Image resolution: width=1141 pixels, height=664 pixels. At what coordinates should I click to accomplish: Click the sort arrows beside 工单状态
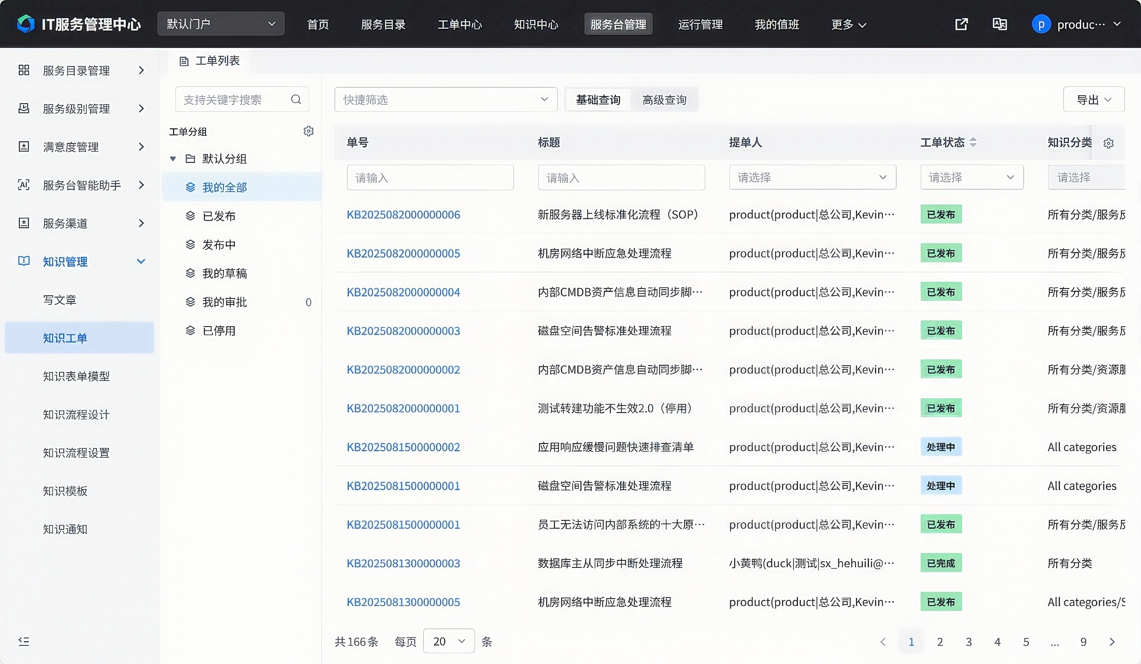973,142
